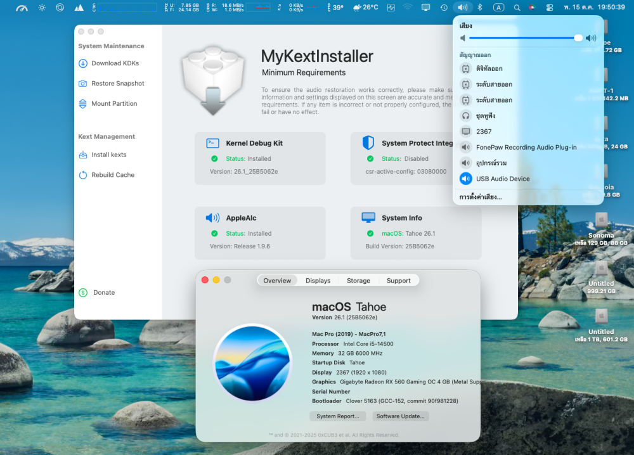The height and width of the screenshot is (455, 634).
Task: Open Control Center in menu bar
Action: pos(550,7)
